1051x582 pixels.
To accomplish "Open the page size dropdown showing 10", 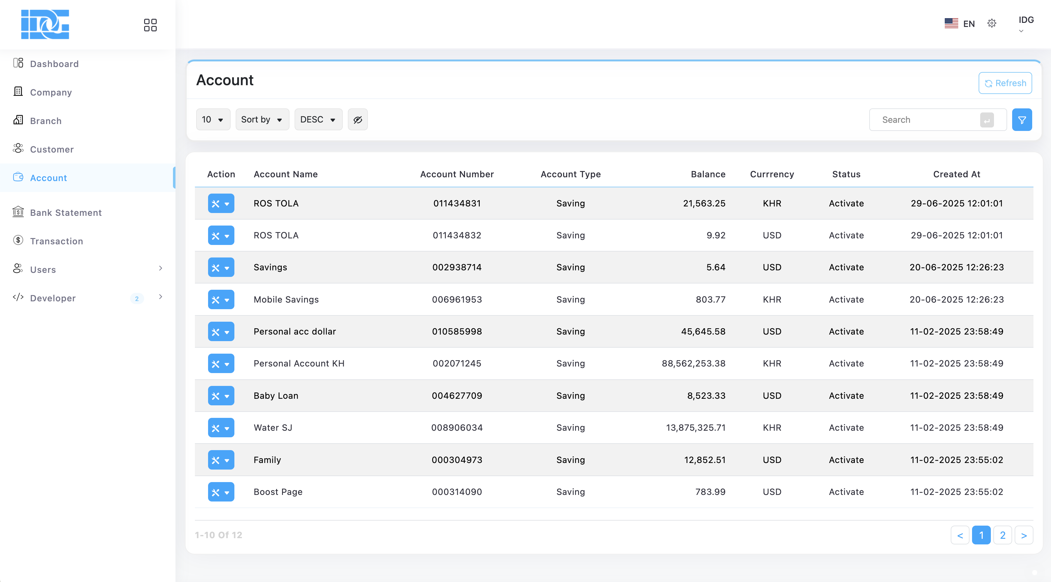I will (213, 119).
